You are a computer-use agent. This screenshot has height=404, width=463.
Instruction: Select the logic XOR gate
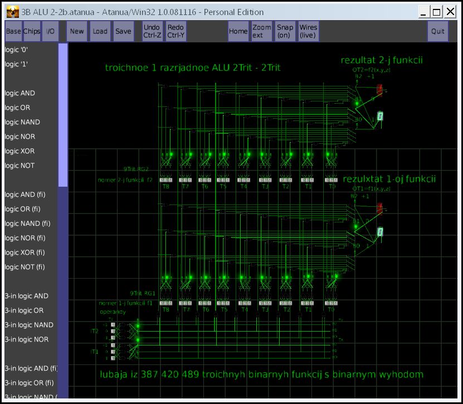pos(20,151)
